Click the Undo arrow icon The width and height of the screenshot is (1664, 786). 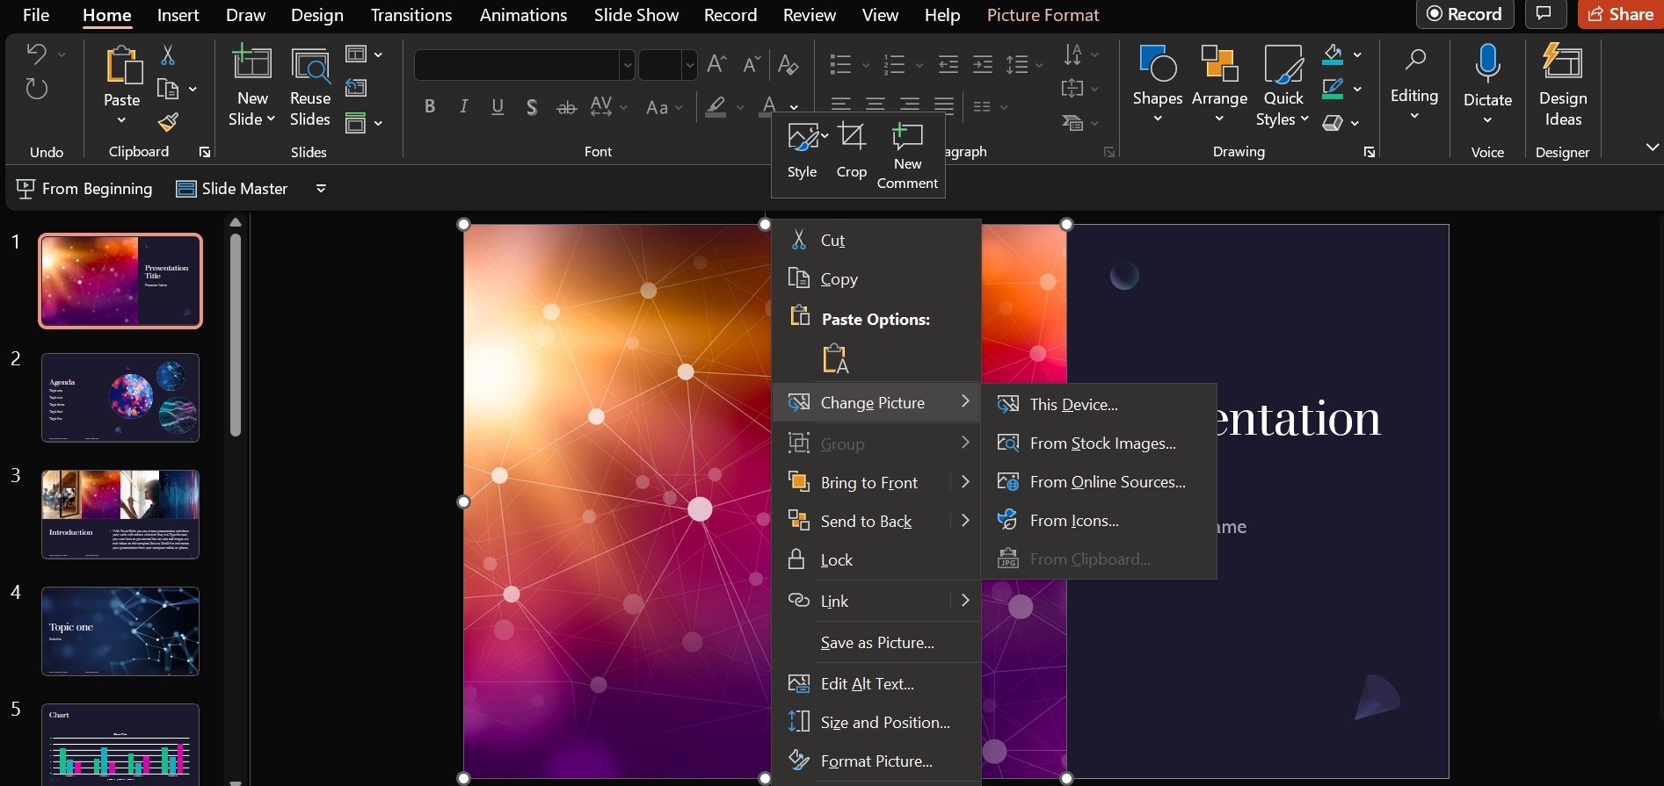(36, 54)
